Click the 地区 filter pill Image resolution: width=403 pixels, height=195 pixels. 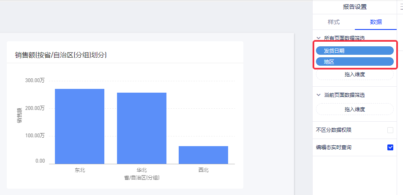[354, 62]
